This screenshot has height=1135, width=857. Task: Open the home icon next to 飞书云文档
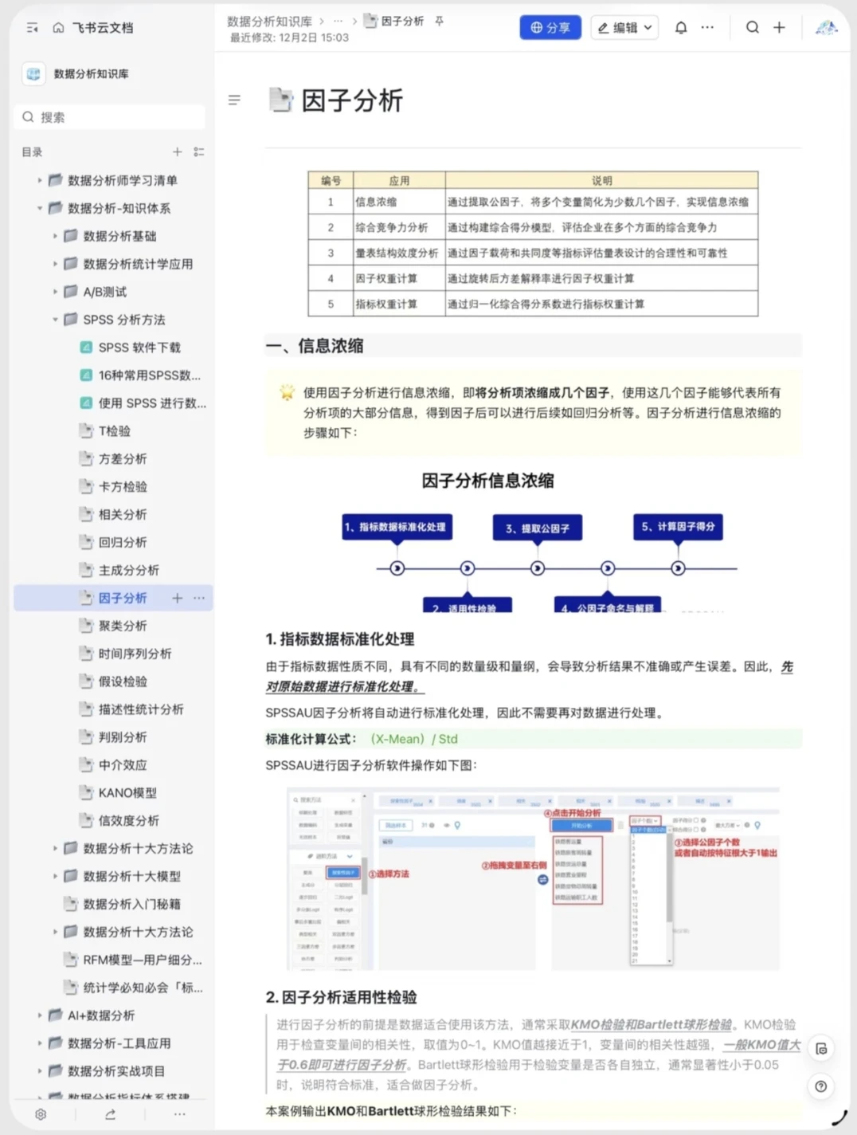point(59,27)
